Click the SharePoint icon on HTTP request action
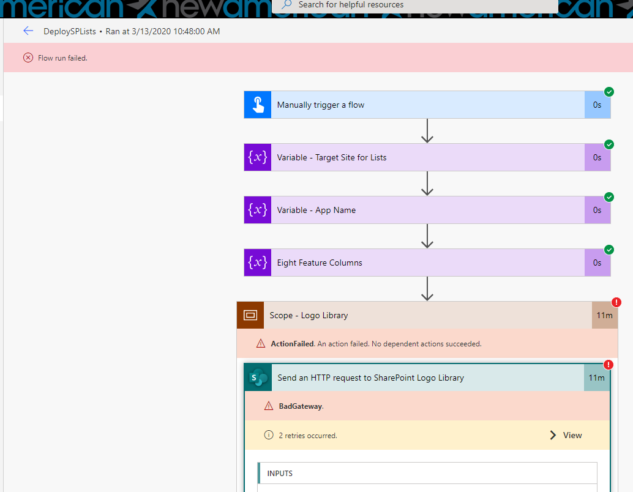Screen dimensions: 633x492 point(257,378)
